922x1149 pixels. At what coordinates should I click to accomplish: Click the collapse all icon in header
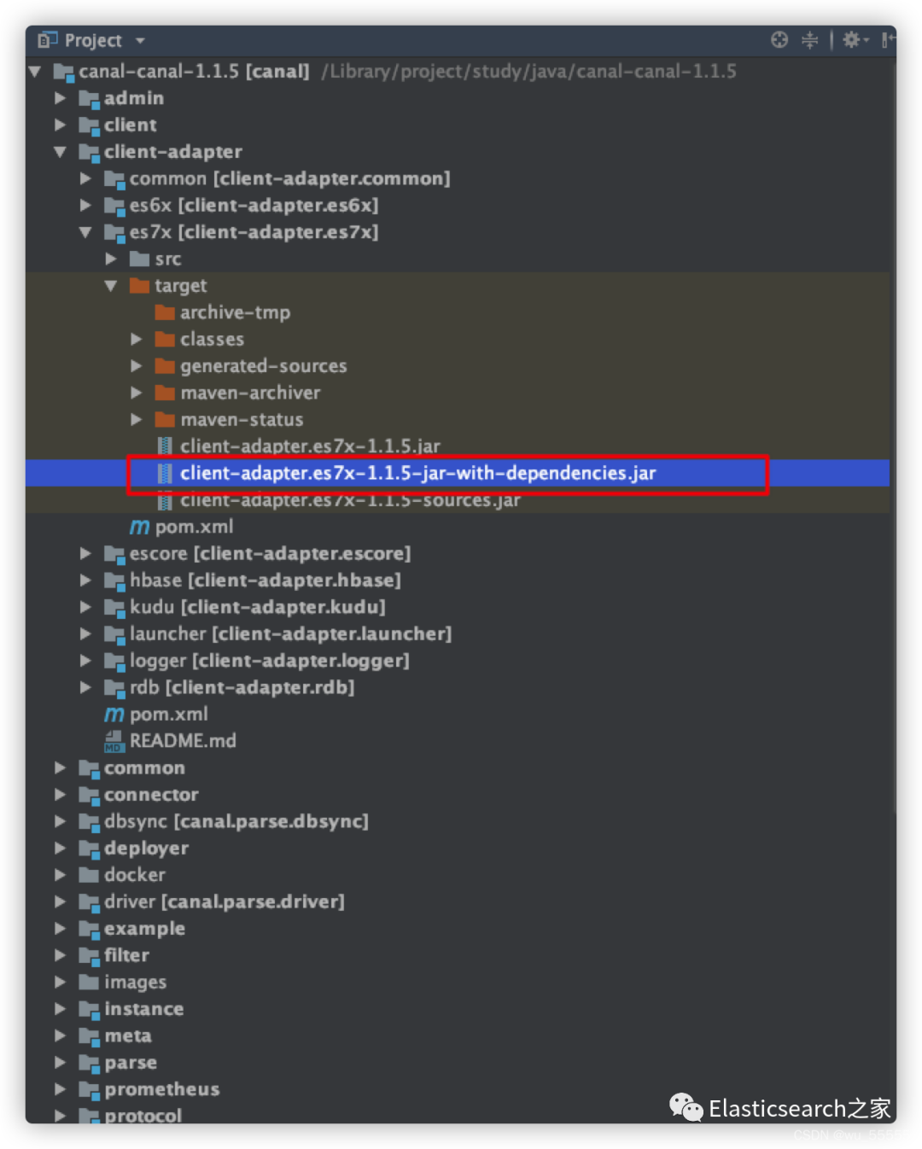point(809,39)
